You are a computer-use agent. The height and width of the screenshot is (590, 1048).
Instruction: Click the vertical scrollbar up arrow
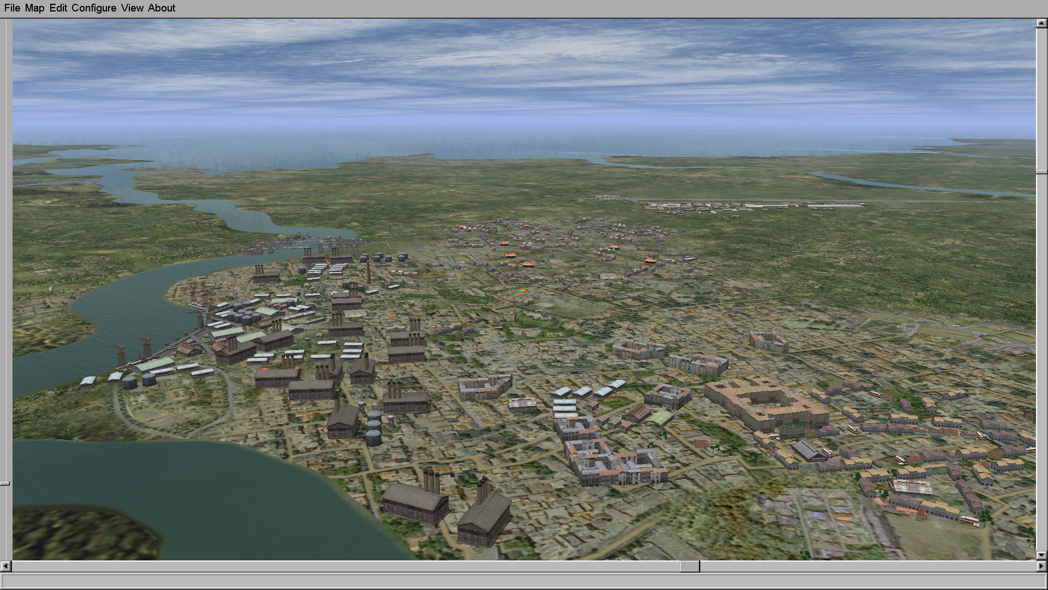tap(1041, 24)
